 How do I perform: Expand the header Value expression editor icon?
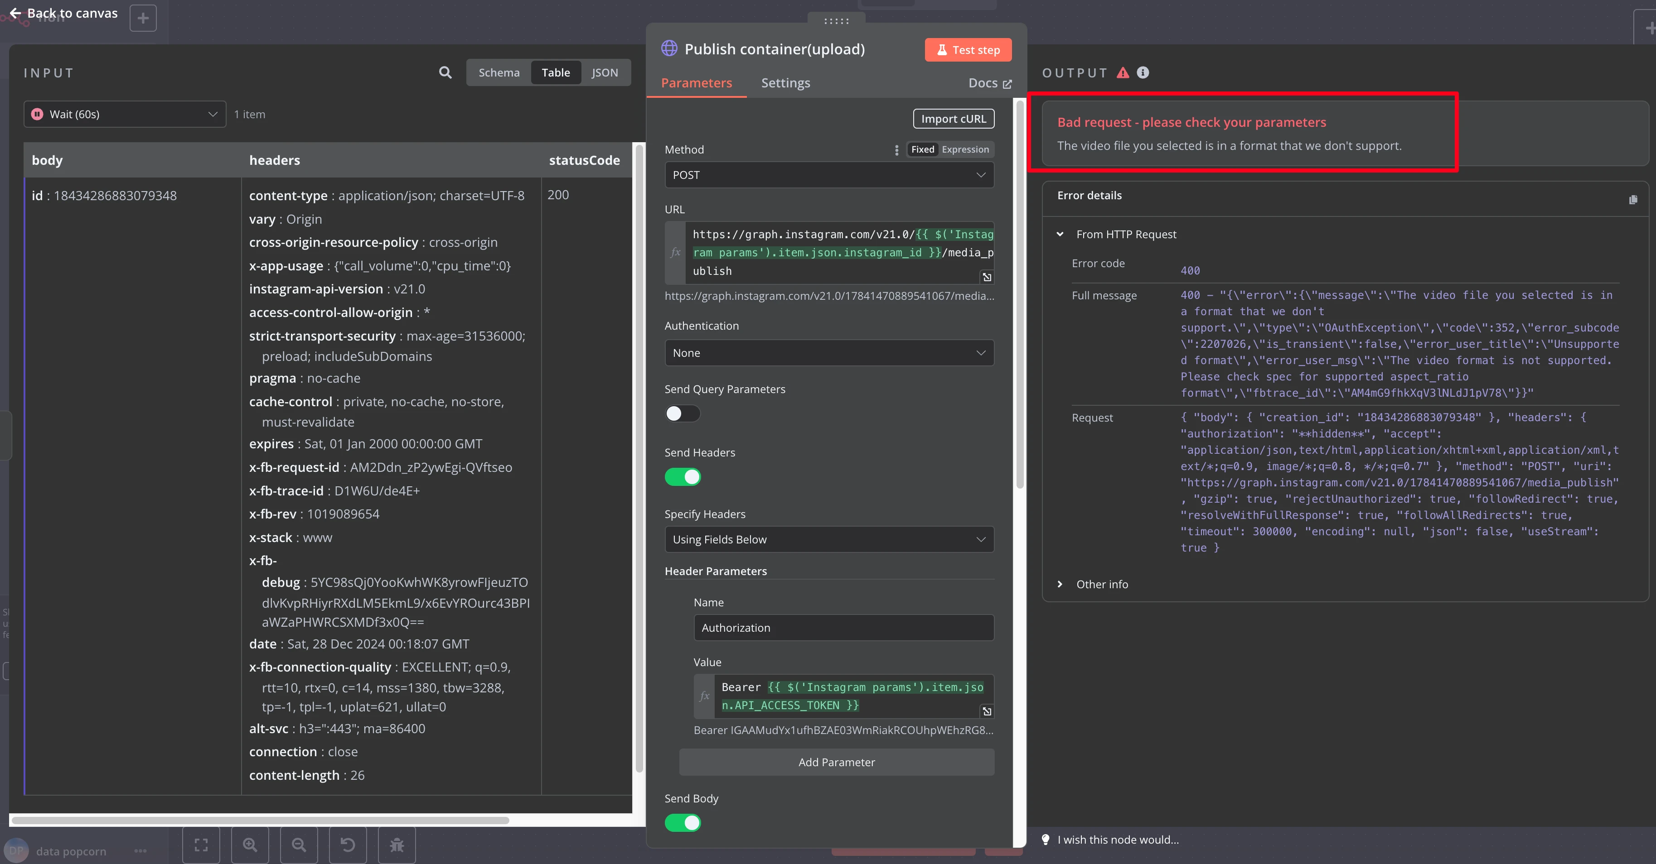(x=987, y=711)
